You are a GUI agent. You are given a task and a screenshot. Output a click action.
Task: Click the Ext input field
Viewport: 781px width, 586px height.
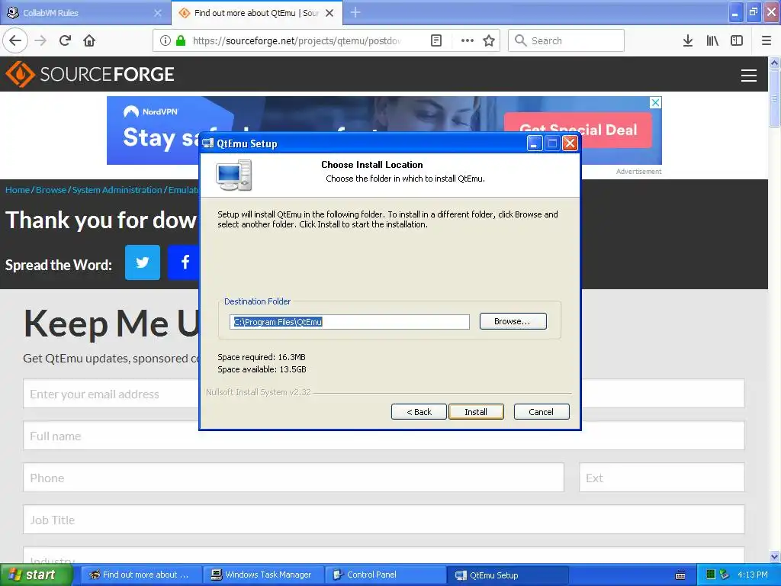point(661,478)
